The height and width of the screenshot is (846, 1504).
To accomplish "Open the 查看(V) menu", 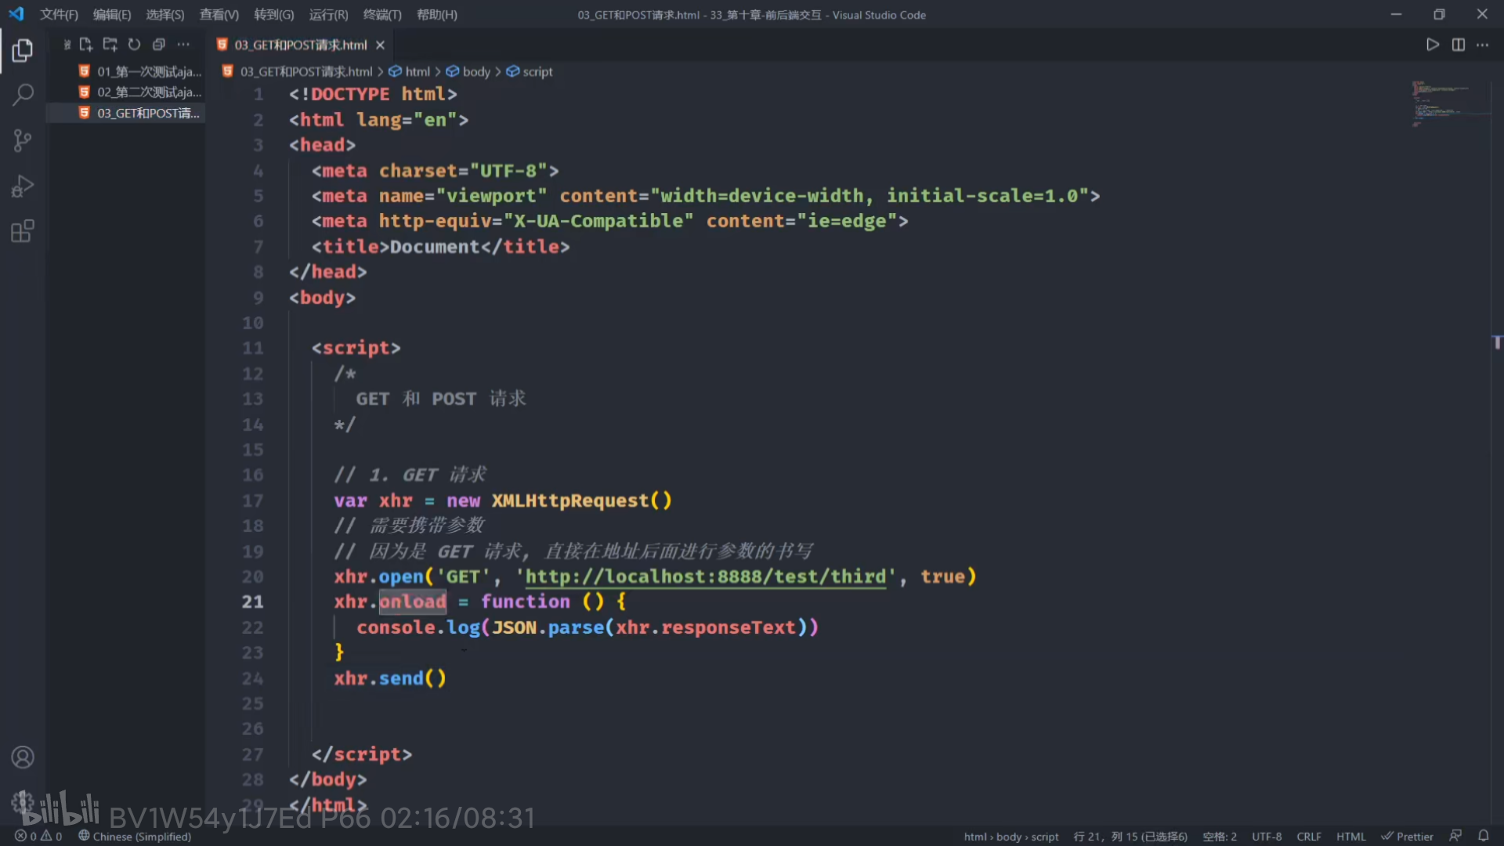I will click(219, 15).
